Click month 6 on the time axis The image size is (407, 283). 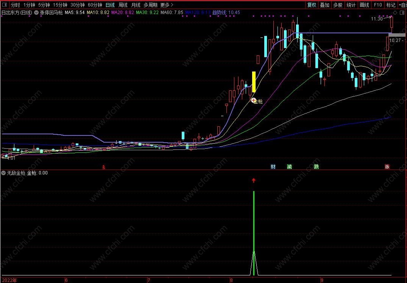(x=66, y=280)
